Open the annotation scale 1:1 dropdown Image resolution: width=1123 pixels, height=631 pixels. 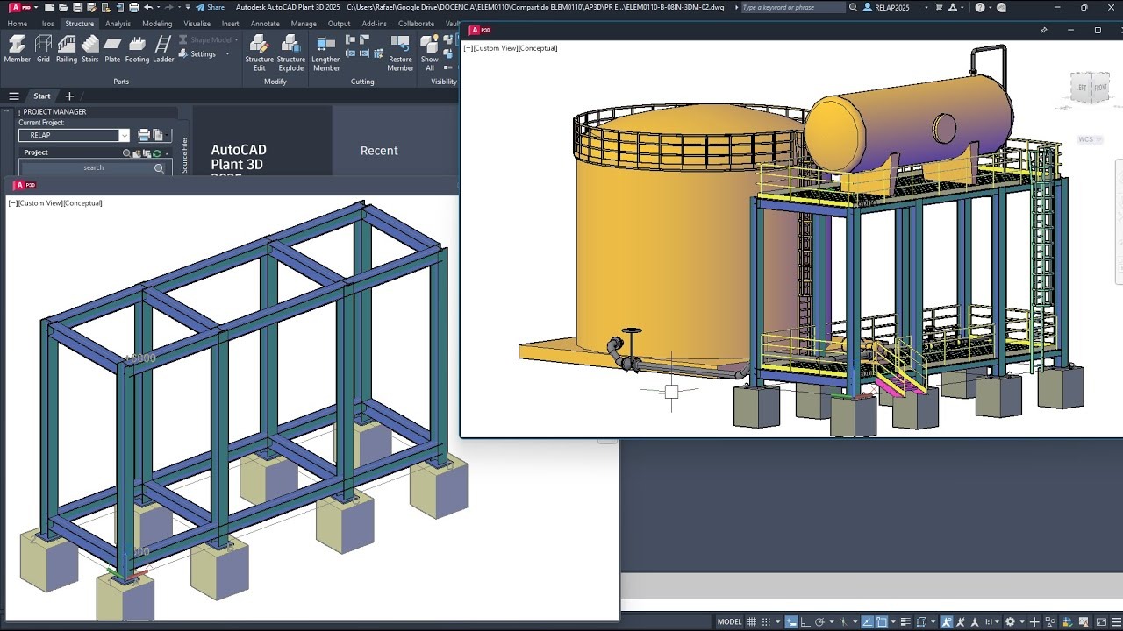point(991,622)
